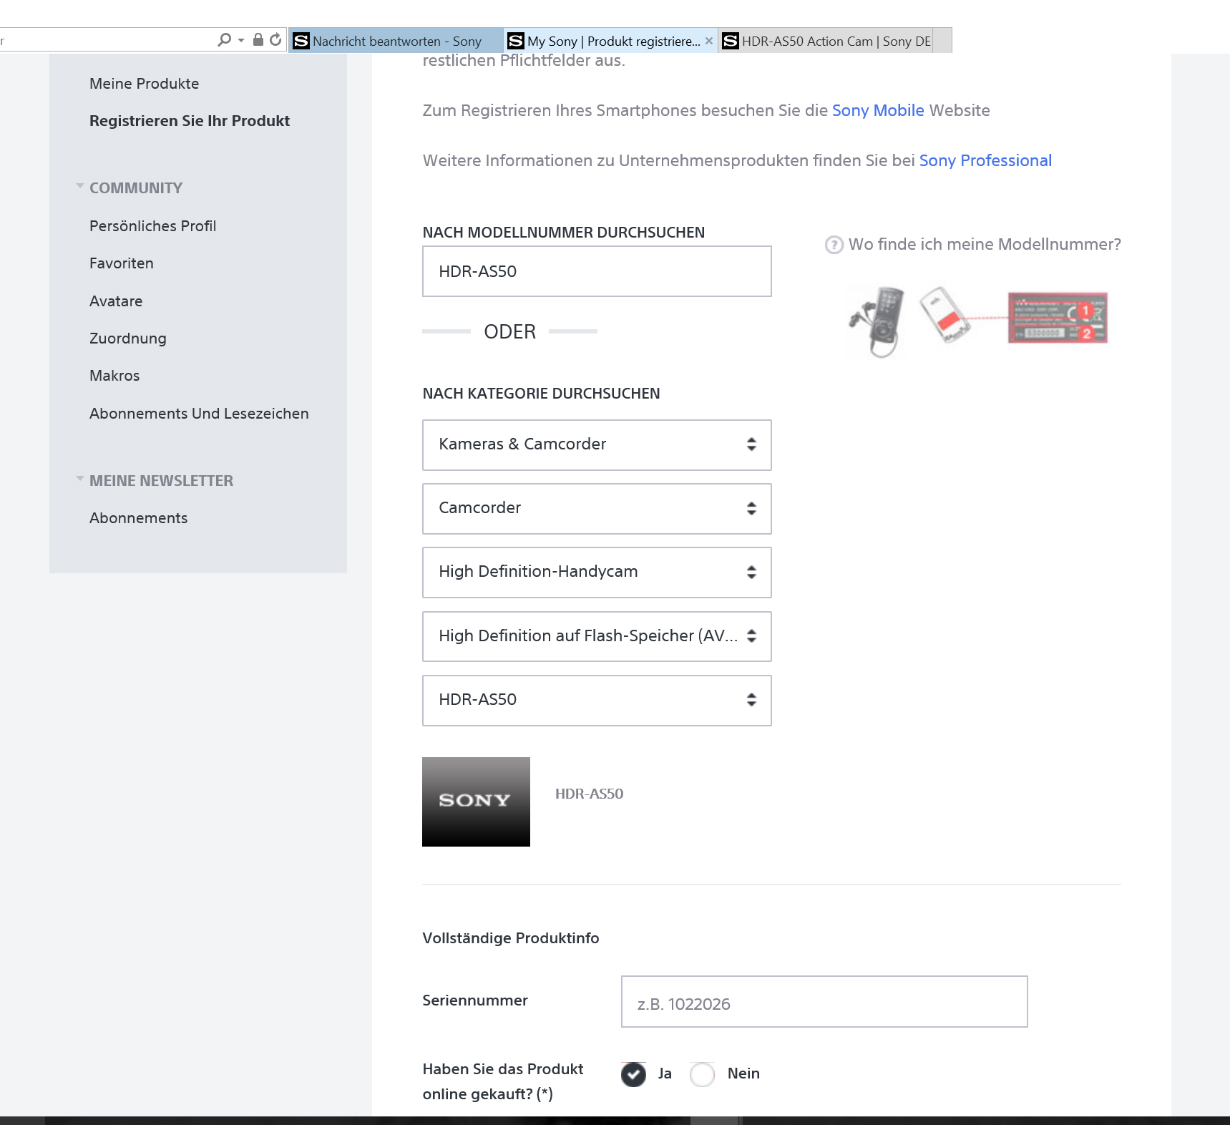Click the Sony logo product image for HDR-AS50
This screenshot has height=1125, width=1230.
(476, 802)
